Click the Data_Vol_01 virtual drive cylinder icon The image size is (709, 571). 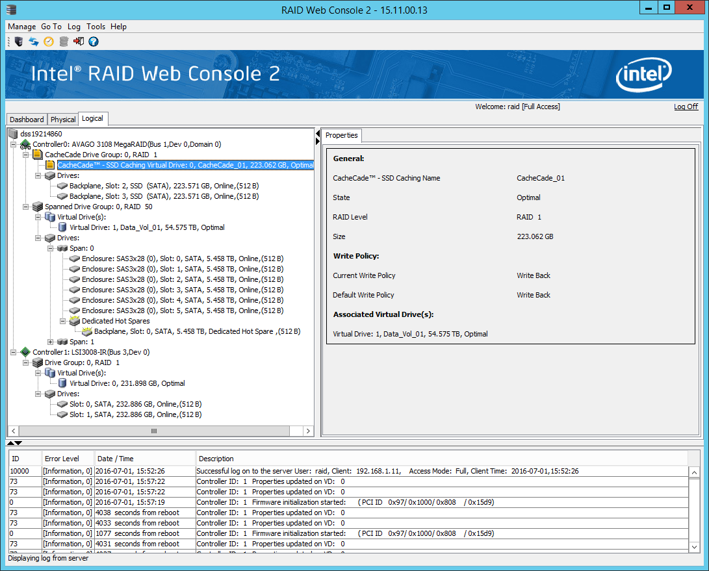click(x=62, y=227)
